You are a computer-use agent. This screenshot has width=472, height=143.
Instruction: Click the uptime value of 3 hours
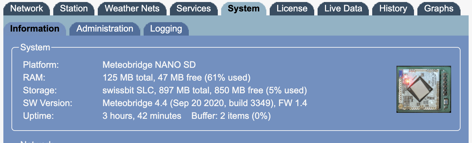point(142,116)
